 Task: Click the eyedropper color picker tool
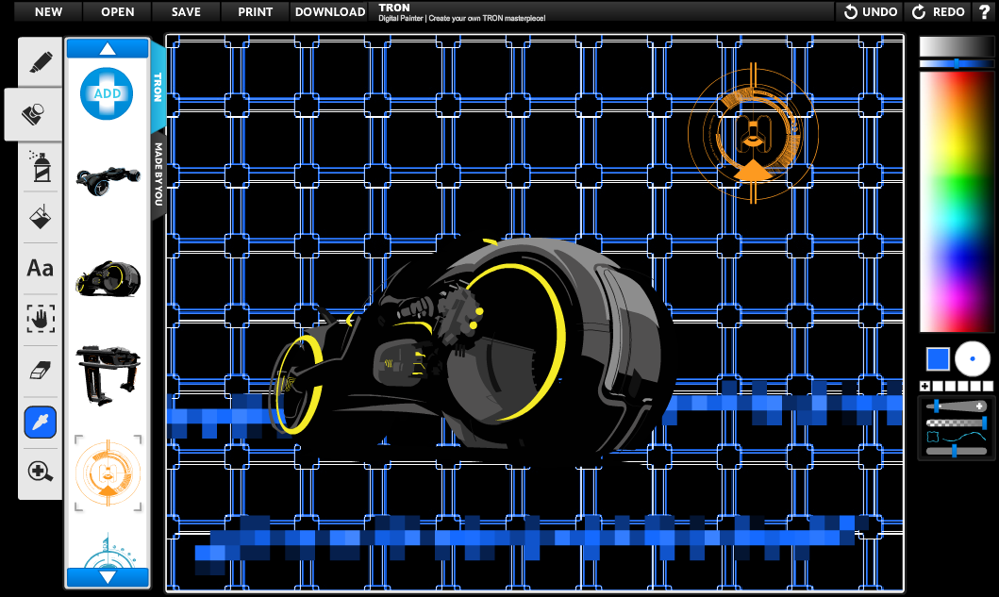click(41, 422)
